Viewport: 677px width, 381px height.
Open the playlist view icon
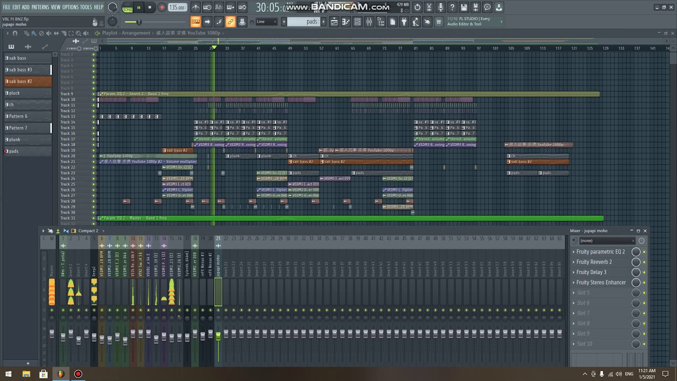coord(334,22)
